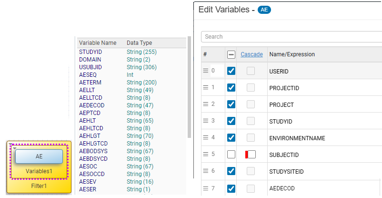This screenshot has height=198, width=382.
Task: Click the USERID name in Edit Variables
Action: 279,72
